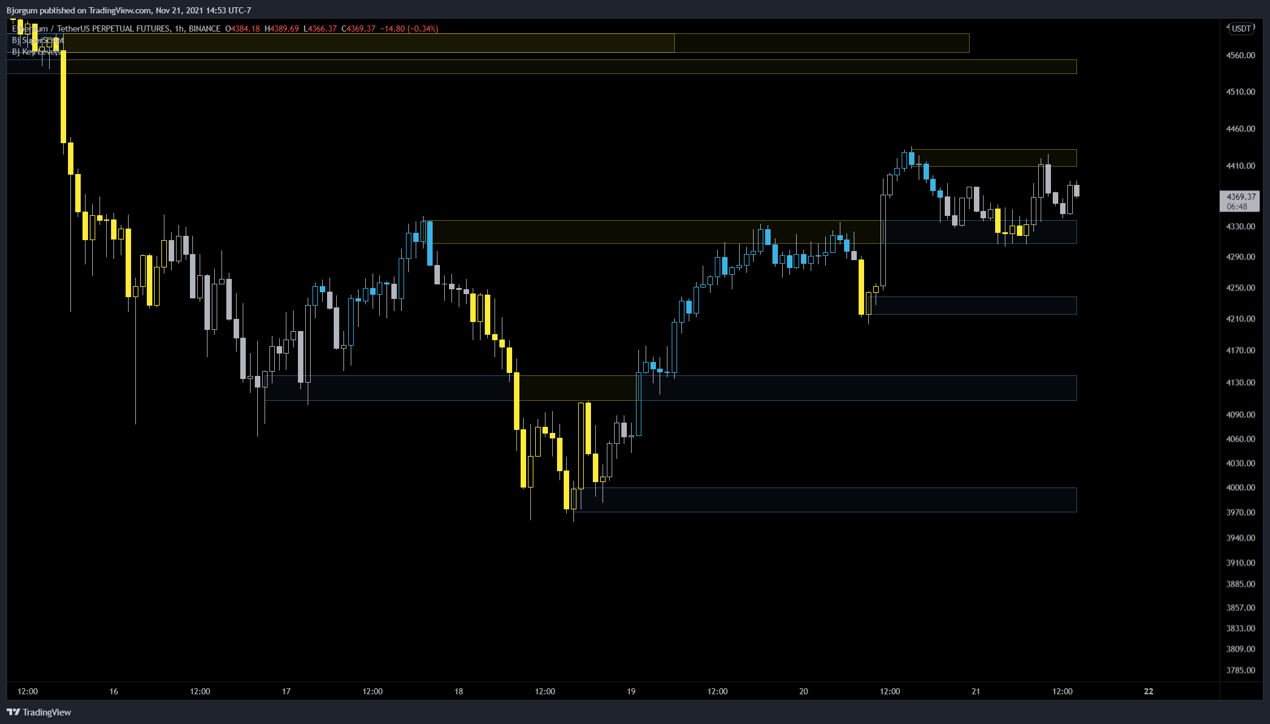This screenshot has height=724, width=1270.
Task: Click the 4560.00 price axis label
Action: [1240, 55]
